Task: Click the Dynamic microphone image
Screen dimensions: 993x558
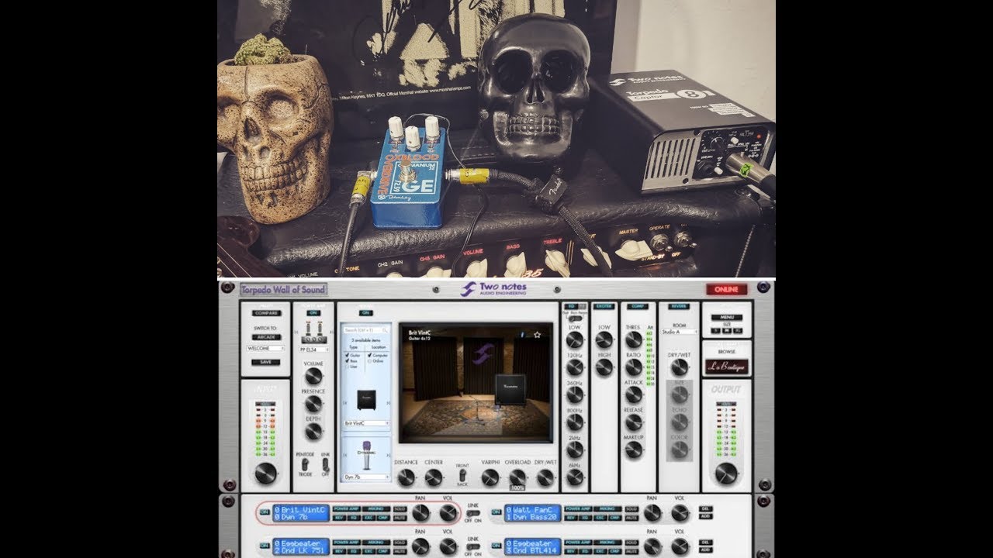Action: click(365, 455)
